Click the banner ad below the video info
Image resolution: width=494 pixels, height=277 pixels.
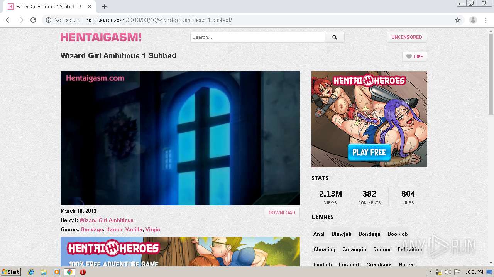tap(180, 252)
